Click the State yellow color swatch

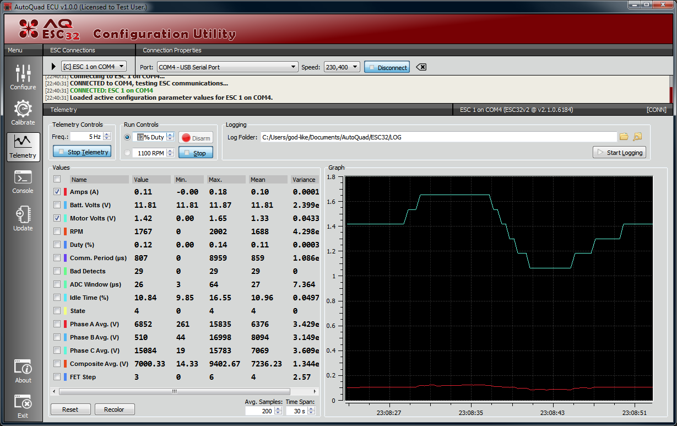[x=66, y=311]
